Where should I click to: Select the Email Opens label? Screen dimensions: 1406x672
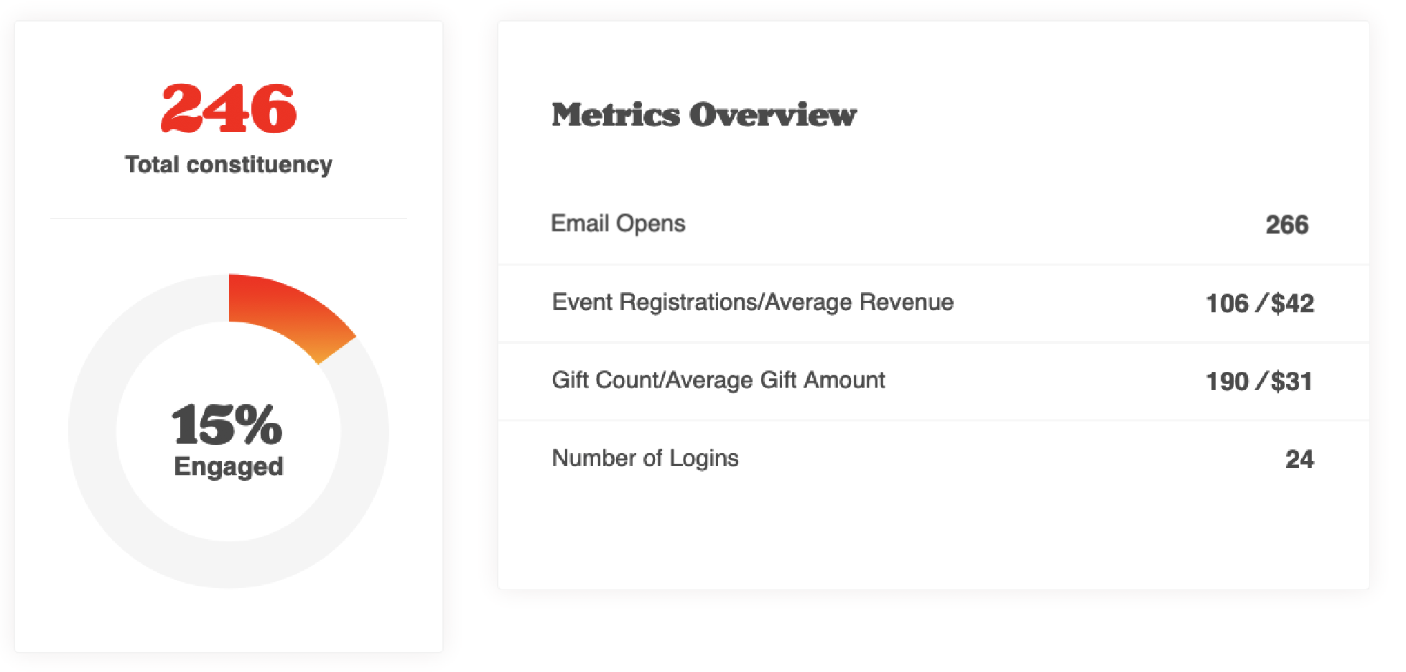tap(618, 224)
